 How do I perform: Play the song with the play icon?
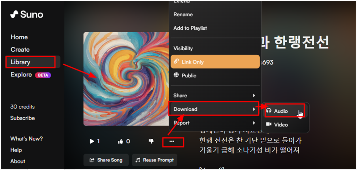pos(92,141)
